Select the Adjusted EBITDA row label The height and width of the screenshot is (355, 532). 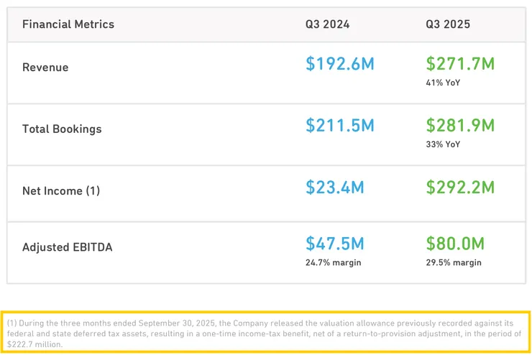68,247
